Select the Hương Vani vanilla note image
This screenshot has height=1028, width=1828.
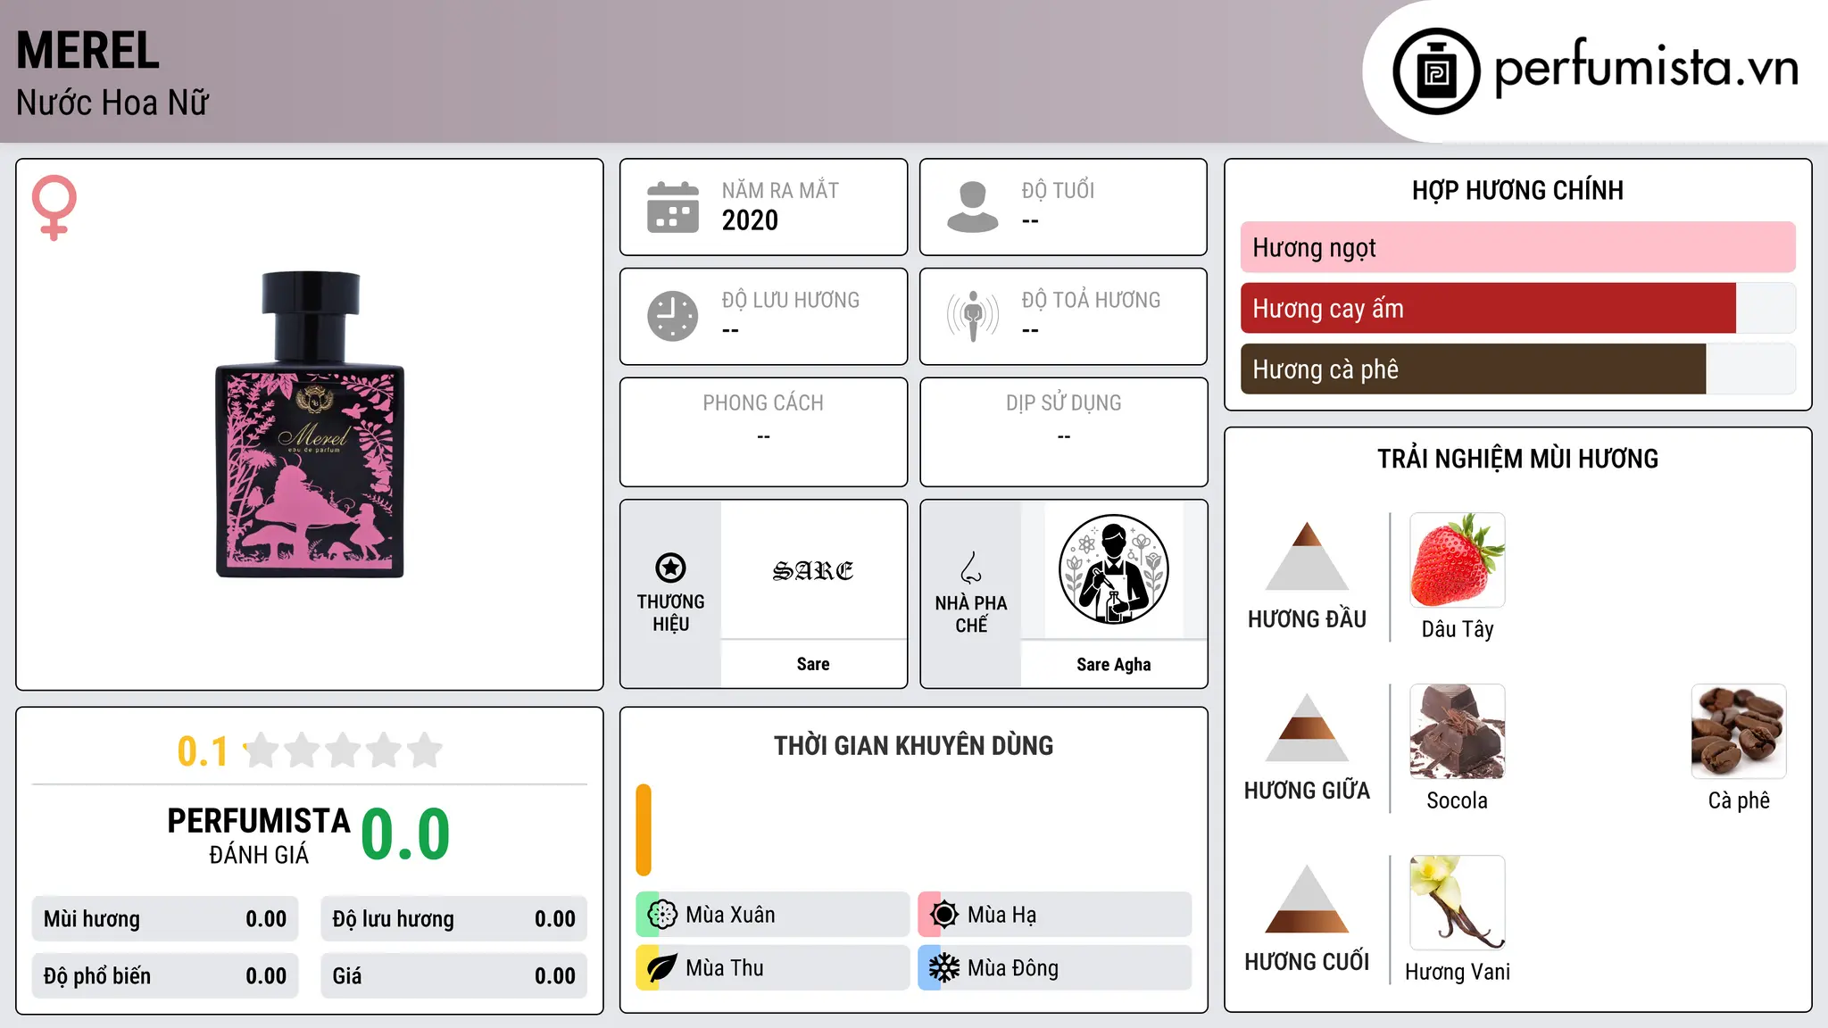pos(1458,903)
